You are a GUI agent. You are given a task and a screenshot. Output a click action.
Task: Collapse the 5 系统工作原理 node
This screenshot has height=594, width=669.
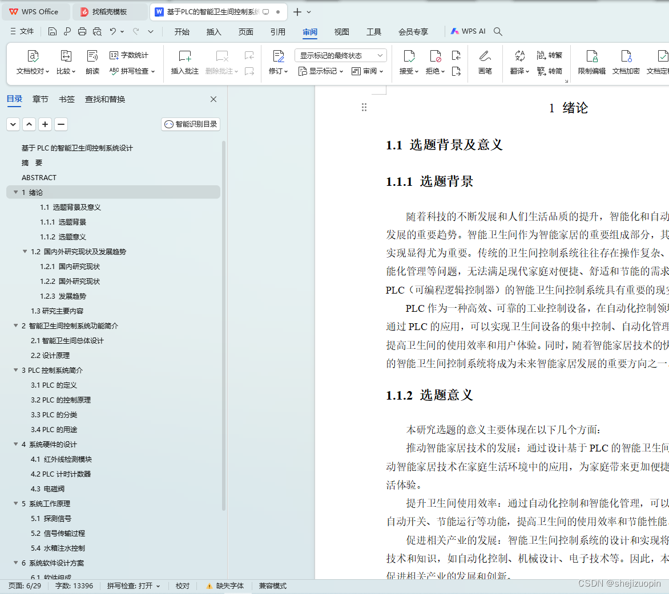coord(16,503)
